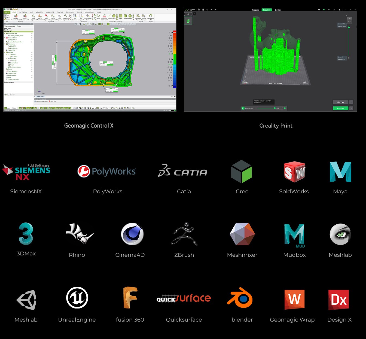This screenshot has width=366, height=339.
Task: Open the dropdown arrow beside Slice Plate
Action: [351, 102]
